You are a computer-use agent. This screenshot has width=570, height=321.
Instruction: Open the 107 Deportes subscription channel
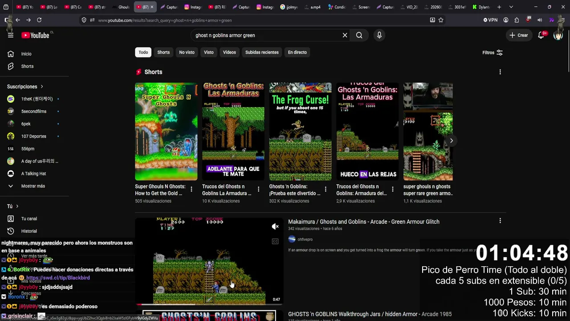[34, 136]
